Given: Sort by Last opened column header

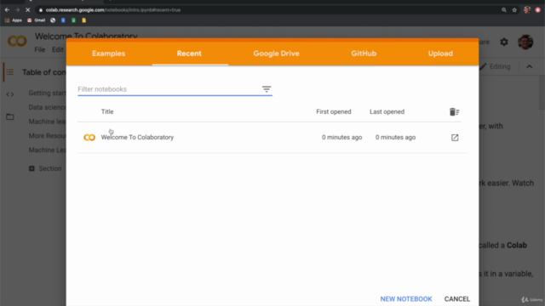Looking at the screenshot, I should point(387,111).
